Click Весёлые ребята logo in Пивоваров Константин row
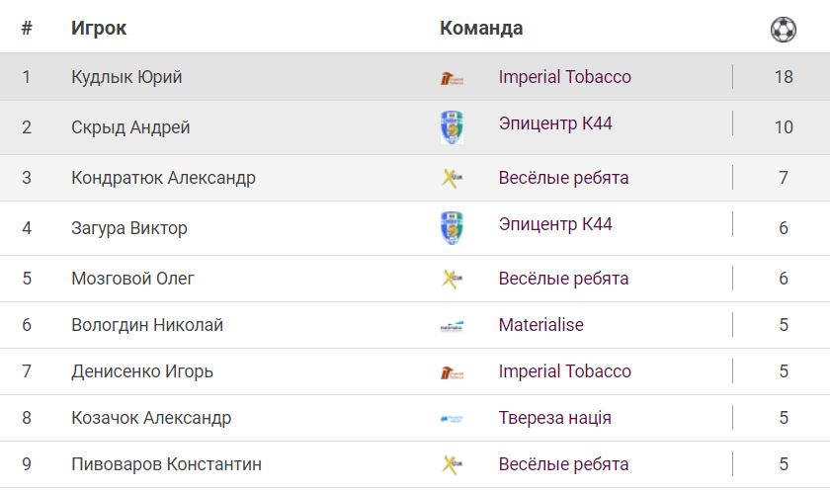This screenshot has width=830, height=490. (452, 465)
